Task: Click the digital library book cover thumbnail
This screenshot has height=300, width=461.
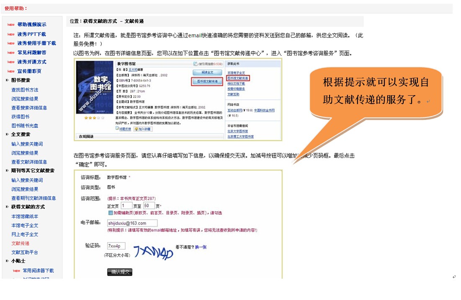Action: tap(94, 87)
